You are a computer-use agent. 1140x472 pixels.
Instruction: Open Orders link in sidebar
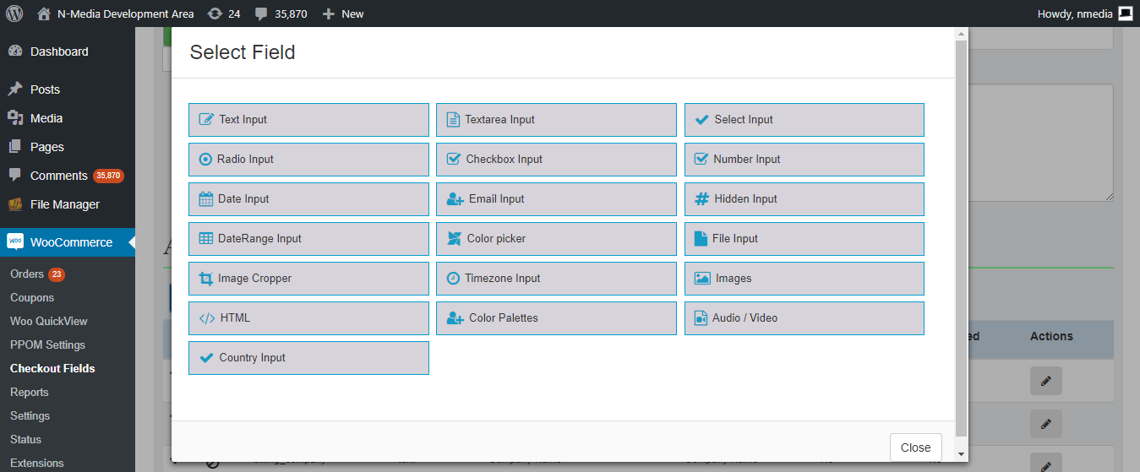[27, 274]
